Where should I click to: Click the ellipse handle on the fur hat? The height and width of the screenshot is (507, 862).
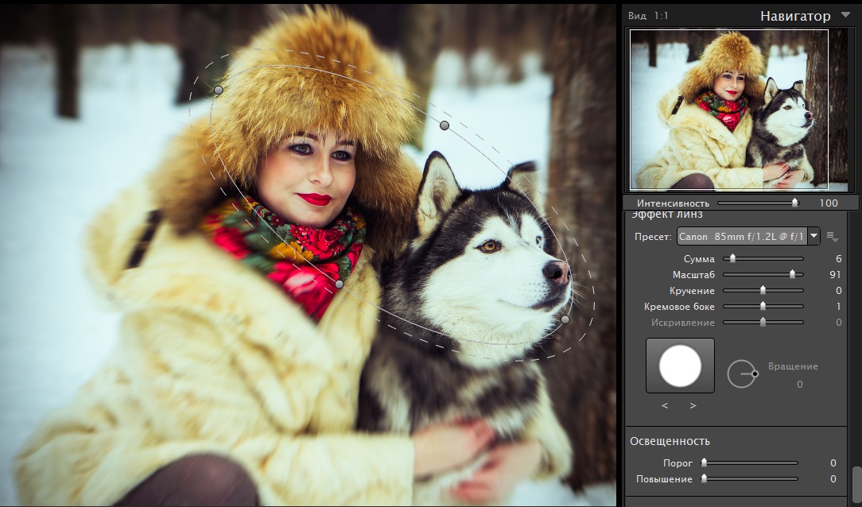(x=218, y=90)
